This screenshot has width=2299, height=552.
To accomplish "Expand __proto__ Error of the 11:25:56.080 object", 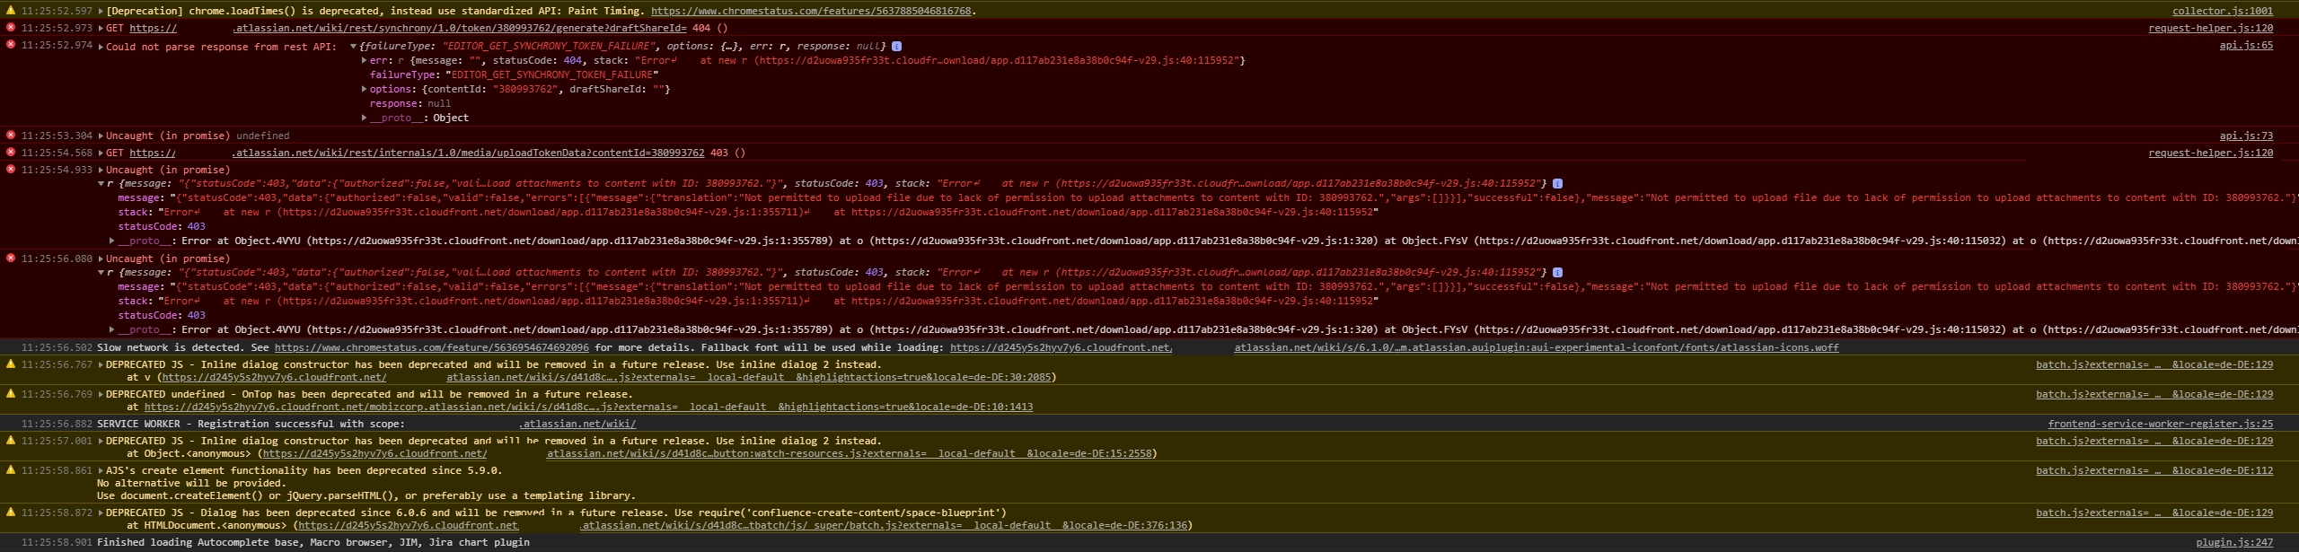I will [112, 330].
